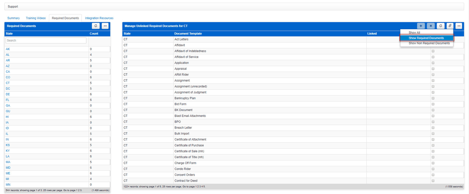Check the Bulk Import row checkbox
Viewport: 469px width, 194px height.
pos(433,134)
